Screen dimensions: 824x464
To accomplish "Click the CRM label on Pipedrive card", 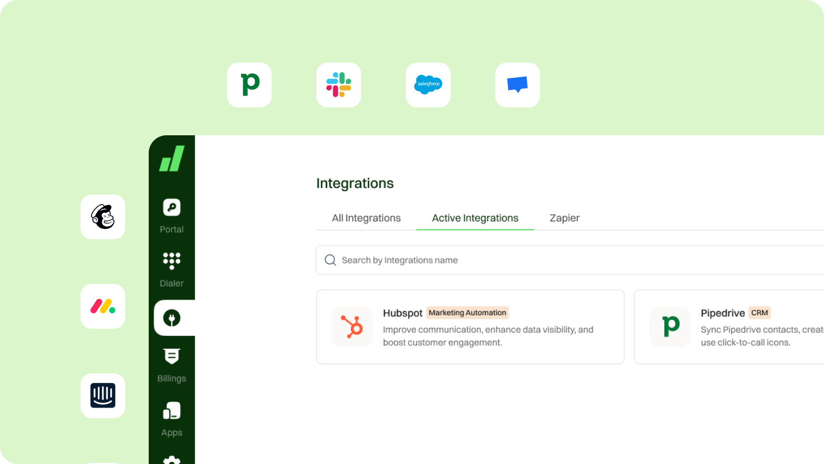I will 760,313.
